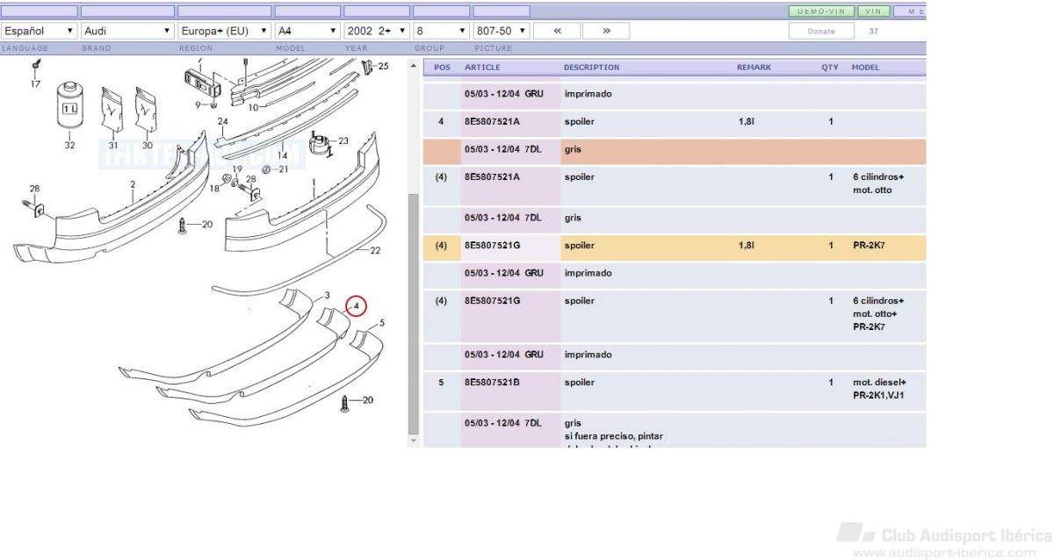Viewport: 1054px width, 560px height.
Task: Select part number 17 label in diagram
Action: 35,84
